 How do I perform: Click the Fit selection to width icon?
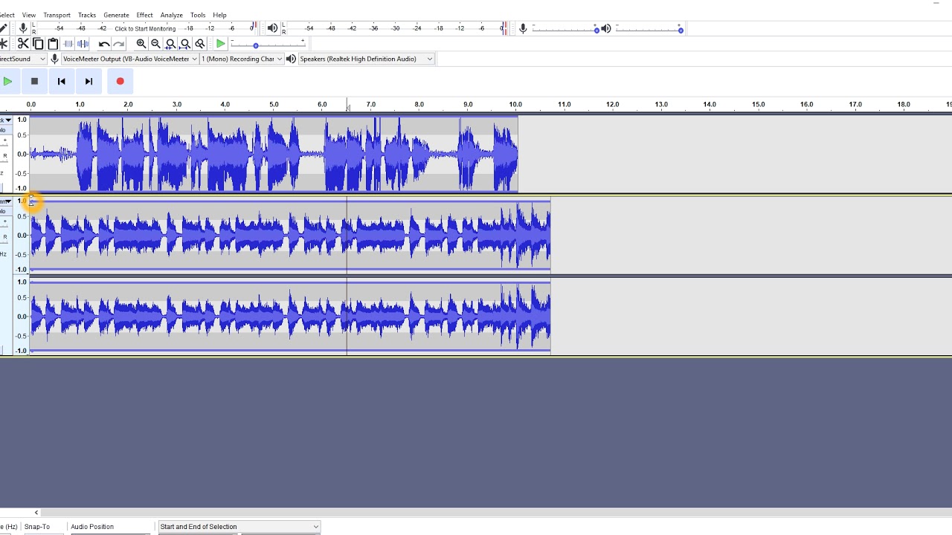(170, 44)
